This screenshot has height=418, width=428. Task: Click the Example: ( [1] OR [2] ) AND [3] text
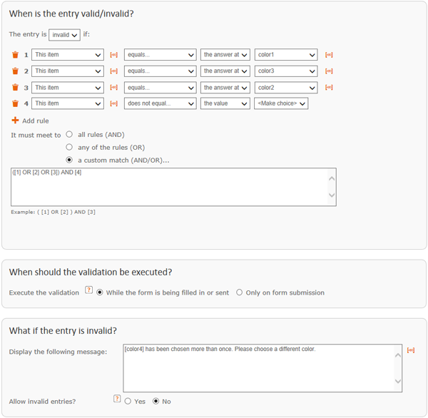point(53,212)
